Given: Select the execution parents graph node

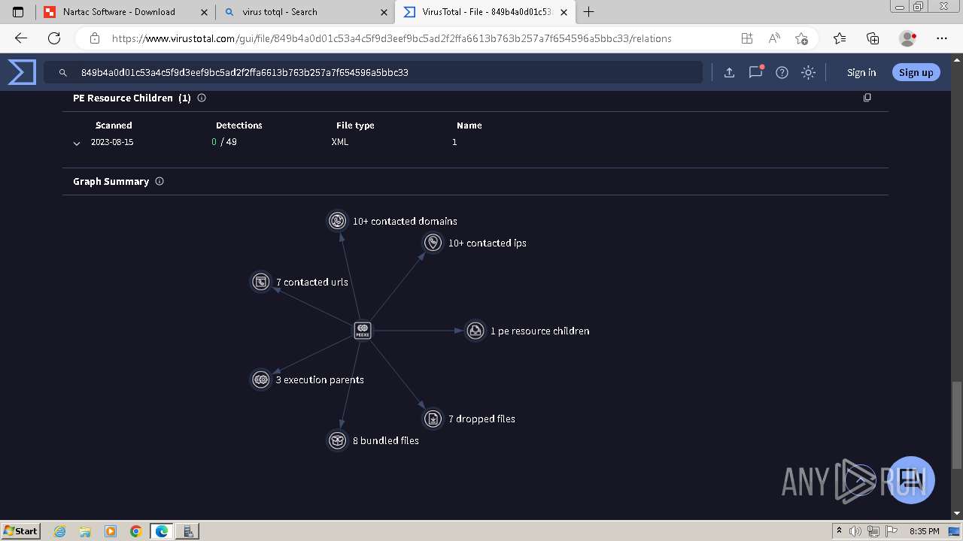Looking at the screenshot, I should 260,379.
